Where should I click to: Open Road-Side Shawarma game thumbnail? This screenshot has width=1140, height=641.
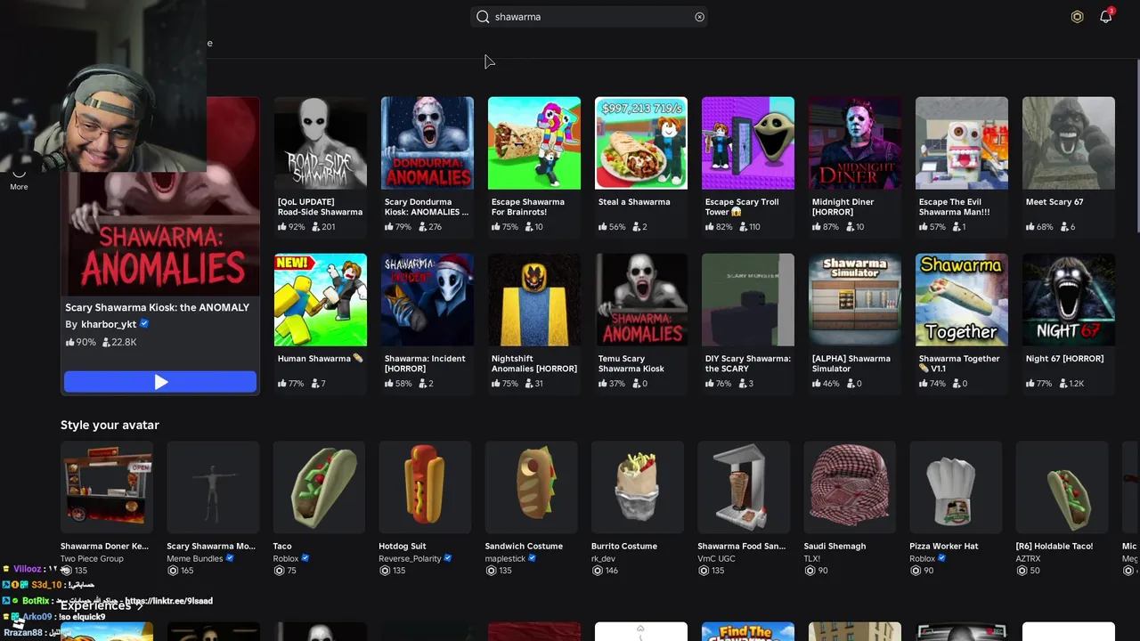pos(321,143)
